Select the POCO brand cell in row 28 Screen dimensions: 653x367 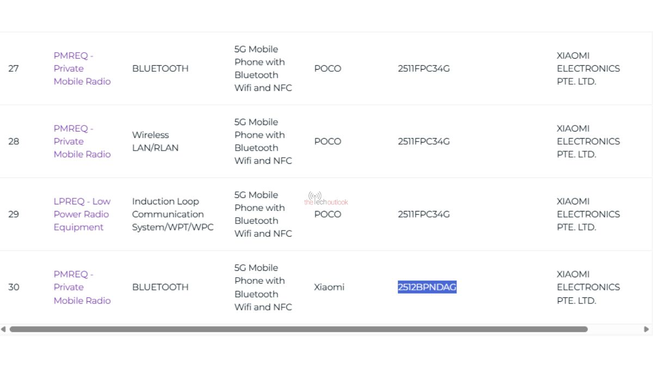(x=328, y=141)
